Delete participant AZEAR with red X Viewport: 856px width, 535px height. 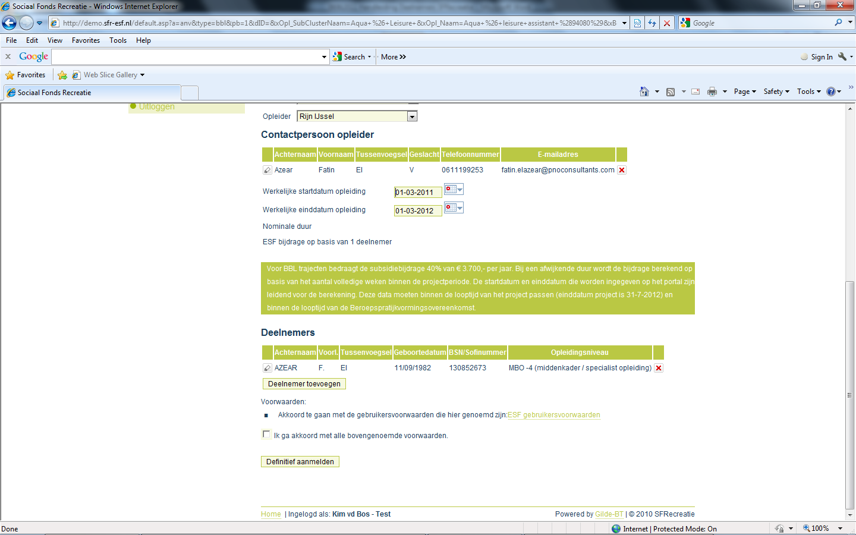(659, 368)
